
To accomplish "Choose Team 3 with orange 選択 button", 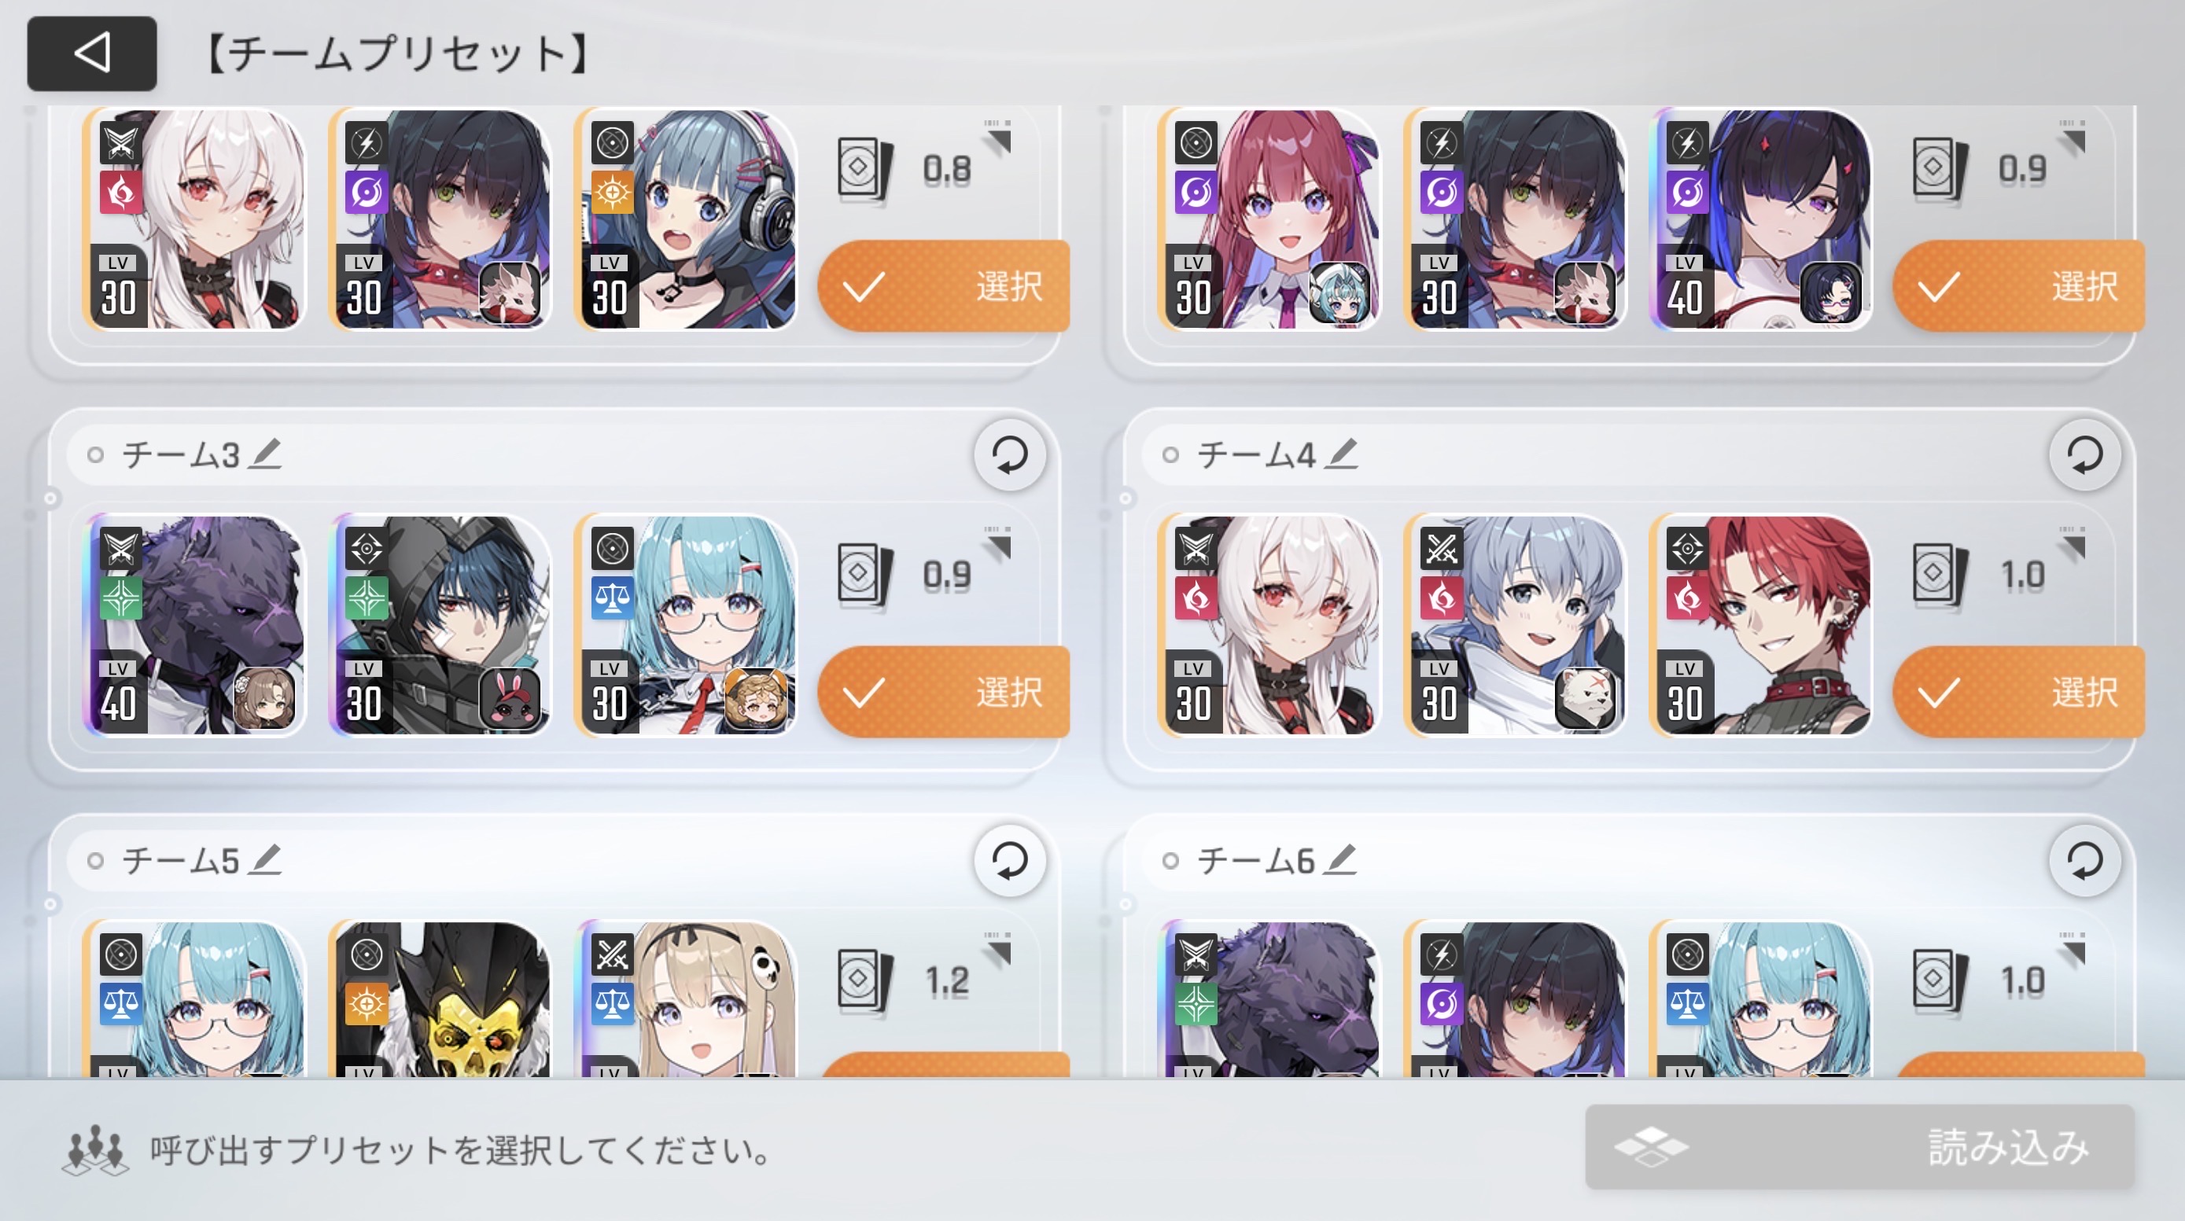I will click(943, 692).
